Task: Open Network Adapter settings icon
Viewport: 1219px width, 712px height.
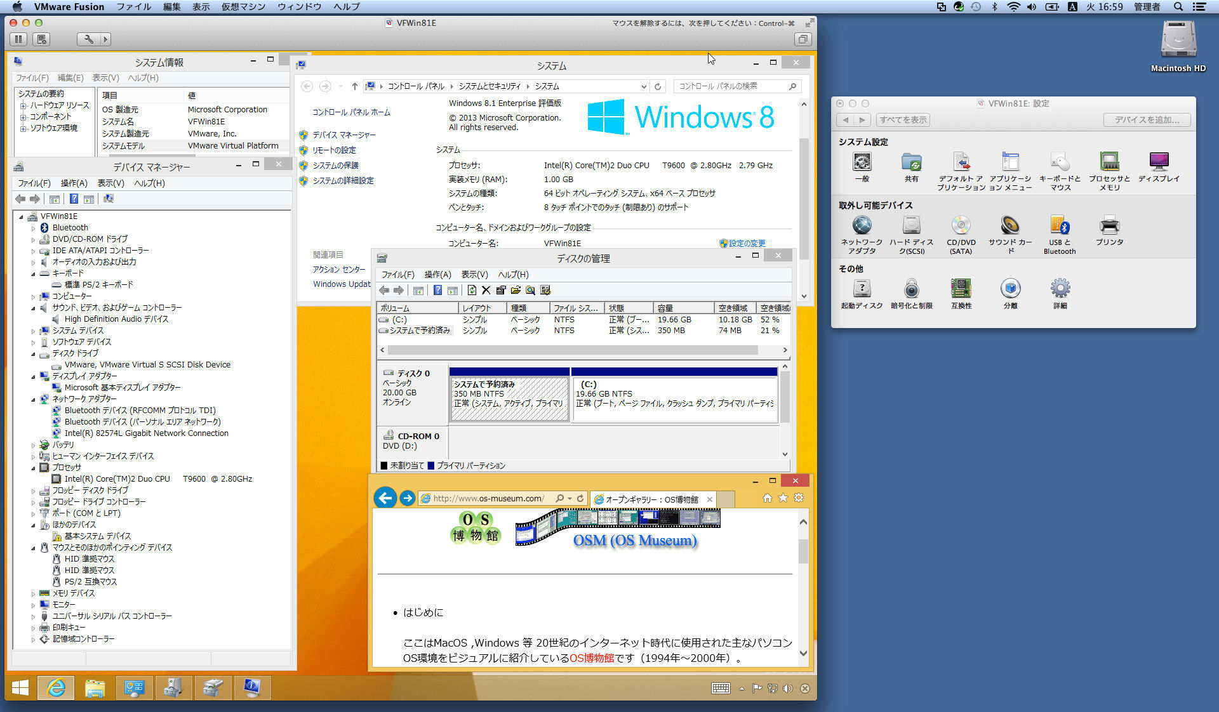Action: click(862, 225)
